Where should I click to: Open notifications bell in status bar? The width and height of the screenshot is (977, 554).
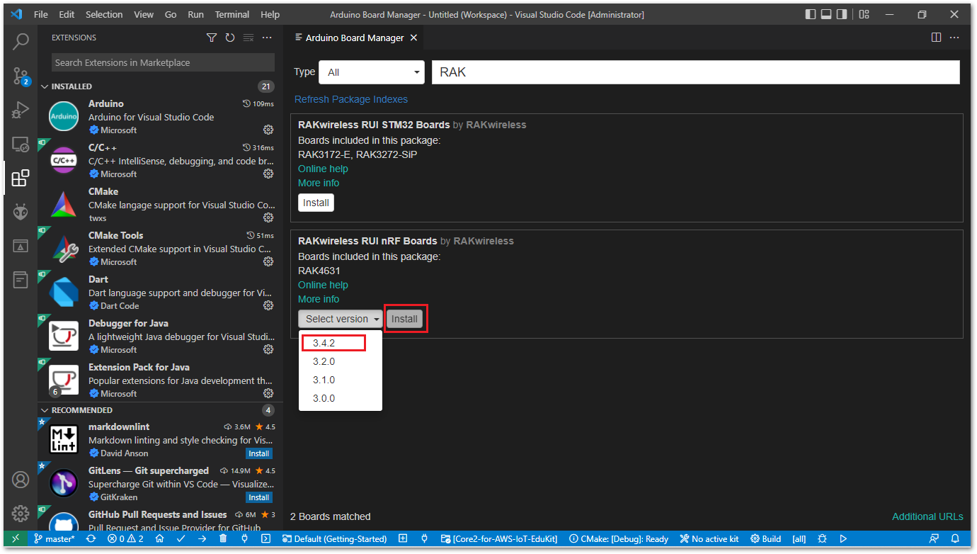point(955,538)
